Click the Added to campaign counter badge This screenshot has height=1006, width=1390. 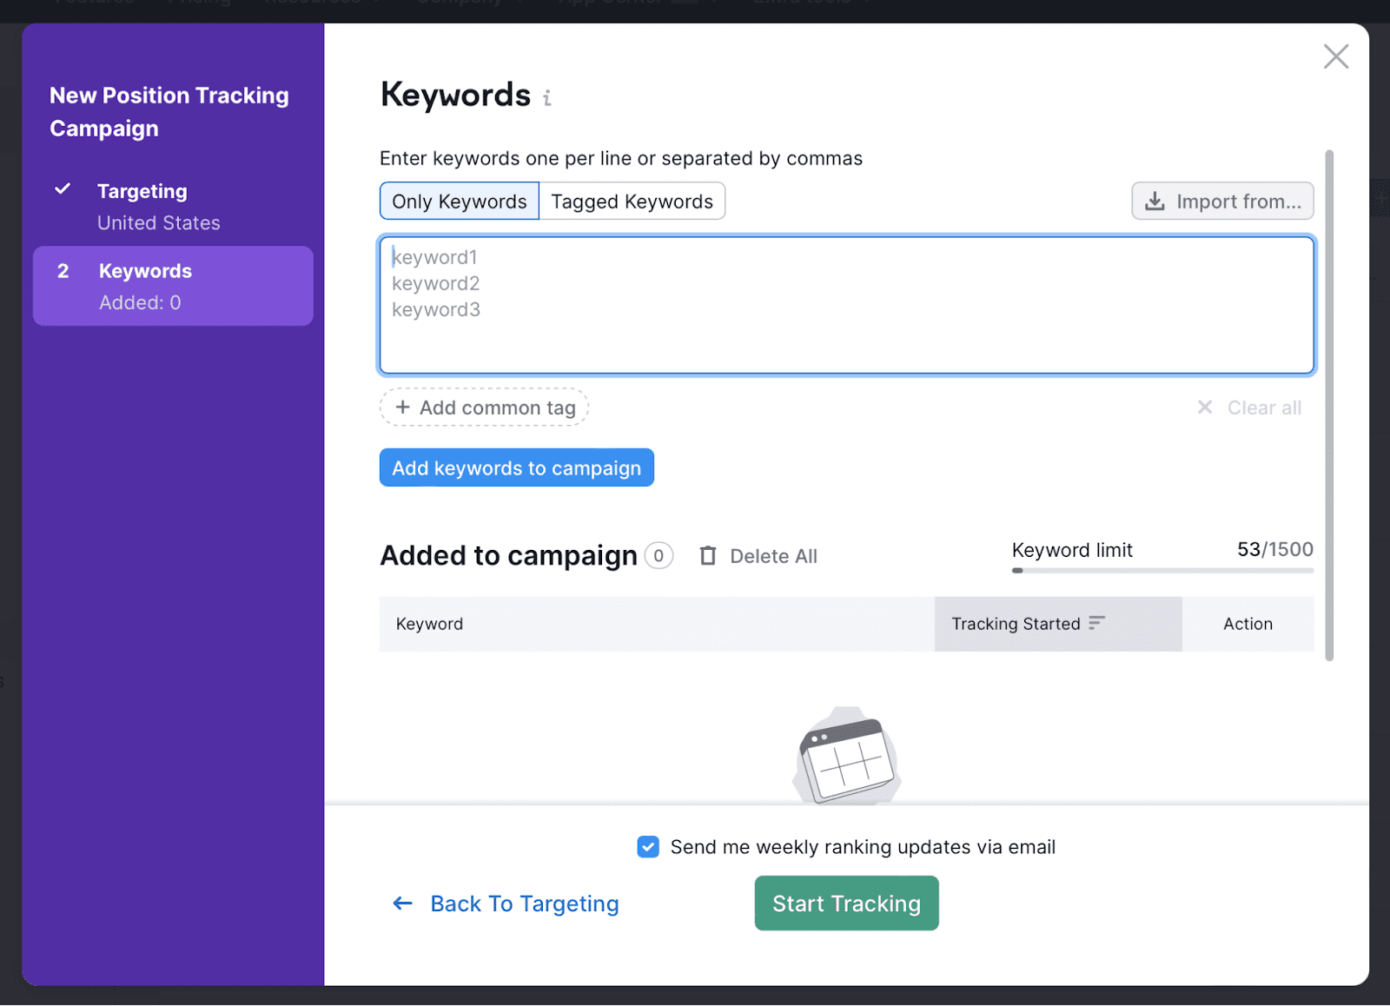point(658,555)
